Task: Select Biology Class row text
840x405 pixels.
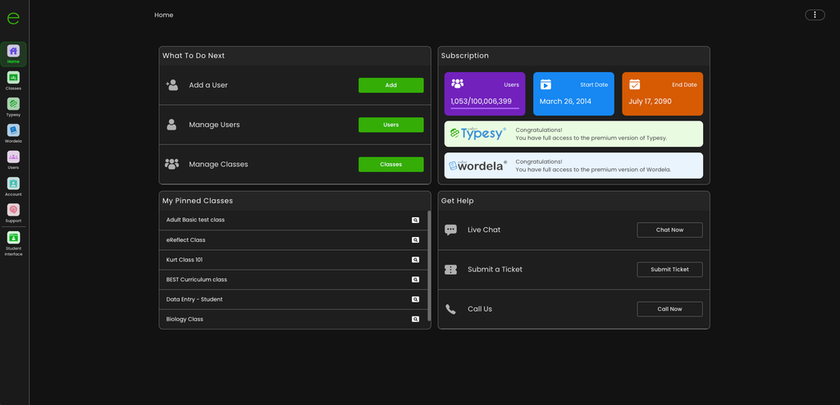Action: pos(185,319)
